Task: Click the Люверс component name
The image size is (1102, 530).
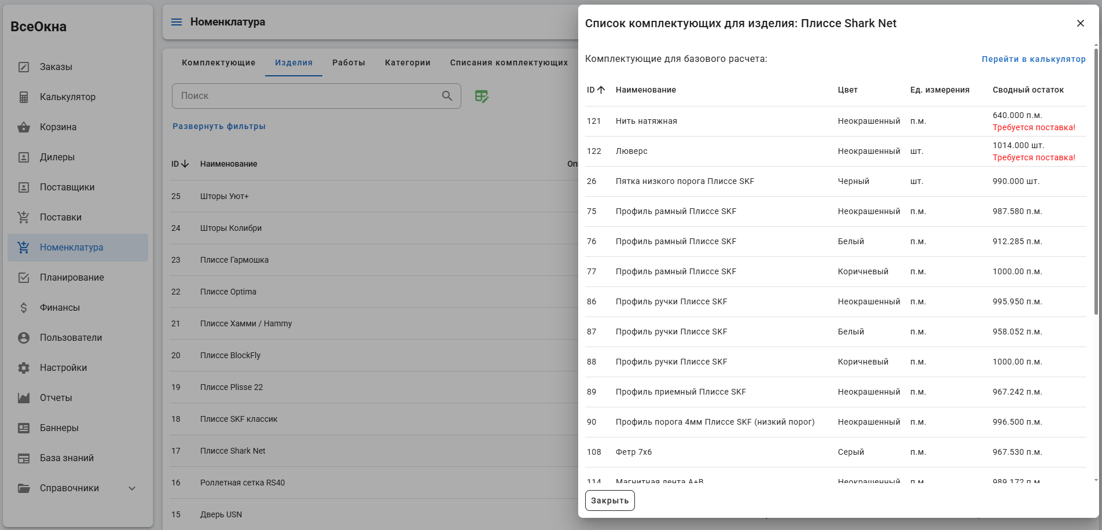Action: 631,152
